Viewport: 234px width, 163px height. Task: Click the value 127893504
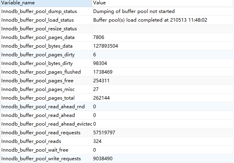pyautogui.click(x=105, y=46)
